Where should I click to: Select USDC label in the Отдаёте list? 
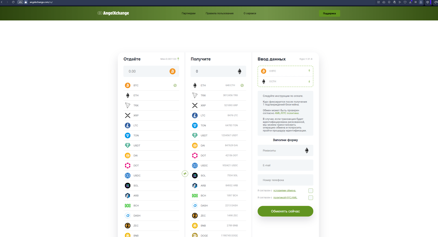(x=137, y=176)
